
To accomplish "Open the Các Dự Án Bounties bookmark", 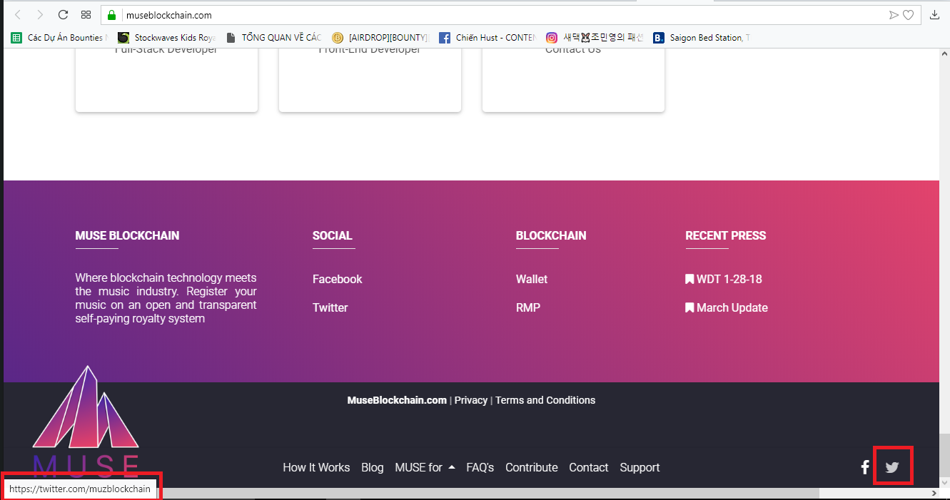I will (x=59, y=38).
